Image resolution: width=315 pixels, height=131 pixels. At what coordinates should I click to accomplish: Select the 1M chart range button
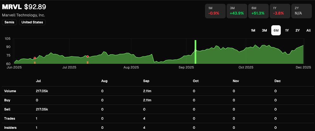(253, 30)
